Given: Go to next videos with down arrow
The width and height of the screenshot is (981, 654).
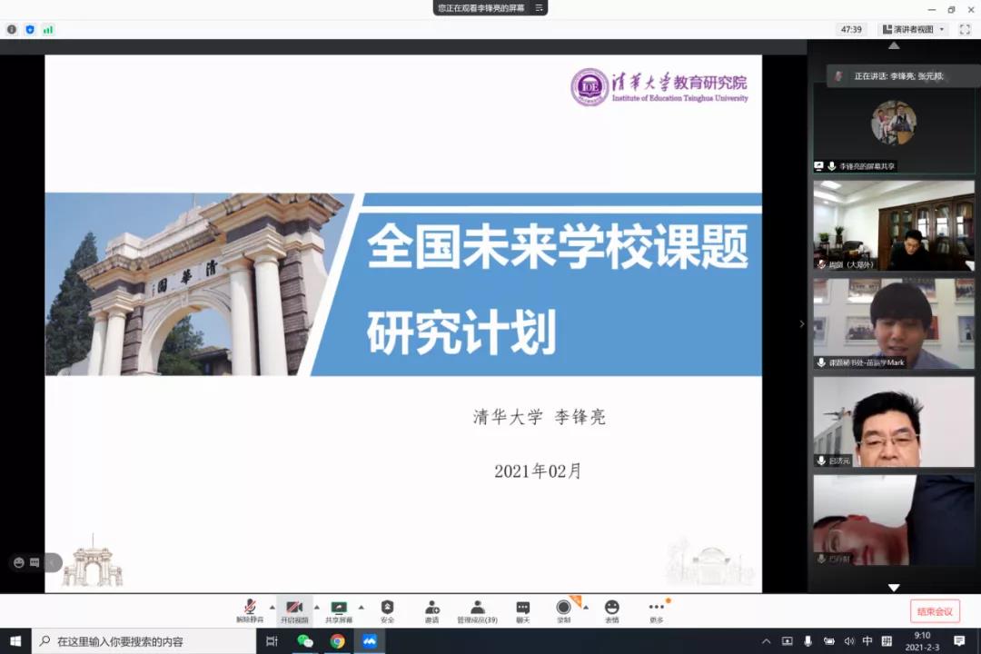Looking at the screenshot, I should pos(894,588).
